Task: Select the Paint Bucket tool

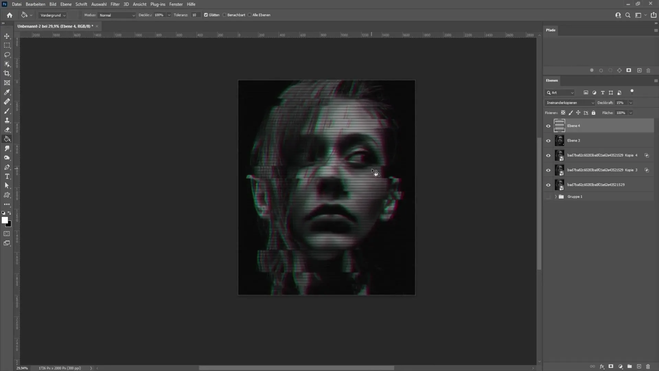Action: [7, 139]
